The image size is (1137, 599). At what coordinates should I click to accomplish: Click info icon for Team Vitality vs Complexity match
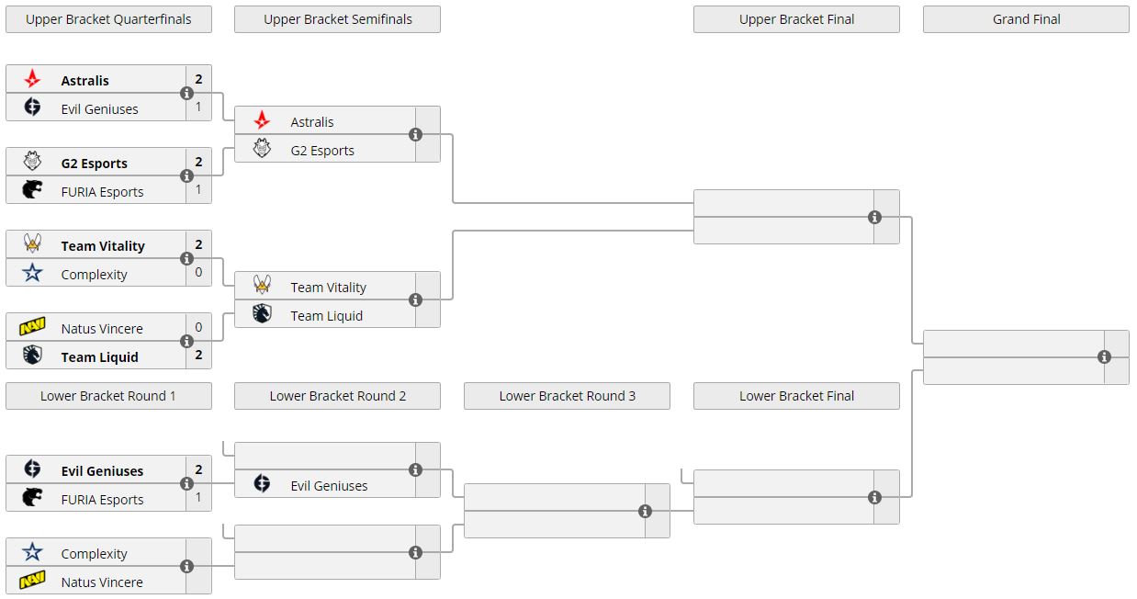(186, 259)
